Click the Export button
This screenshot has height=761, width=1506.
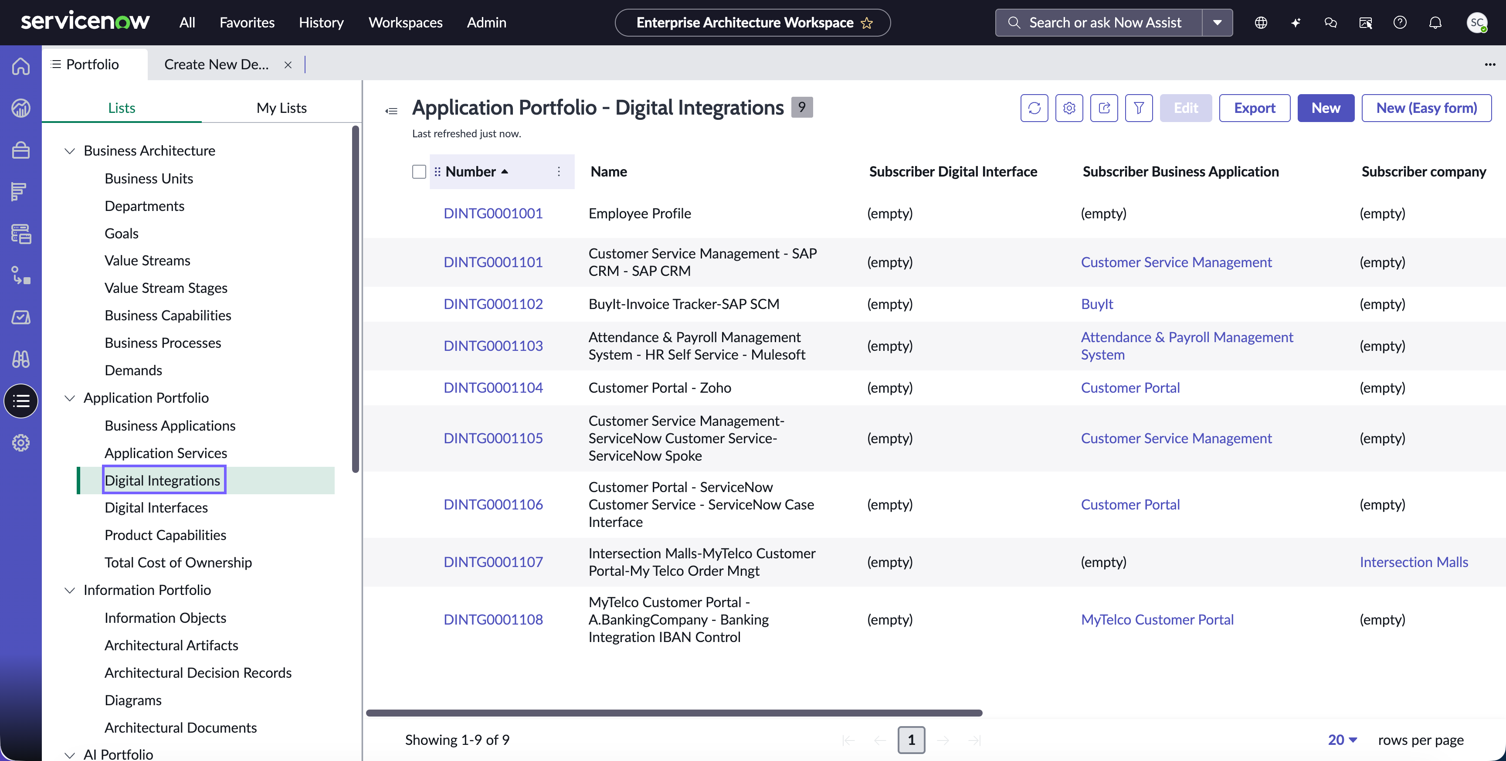1255,108
